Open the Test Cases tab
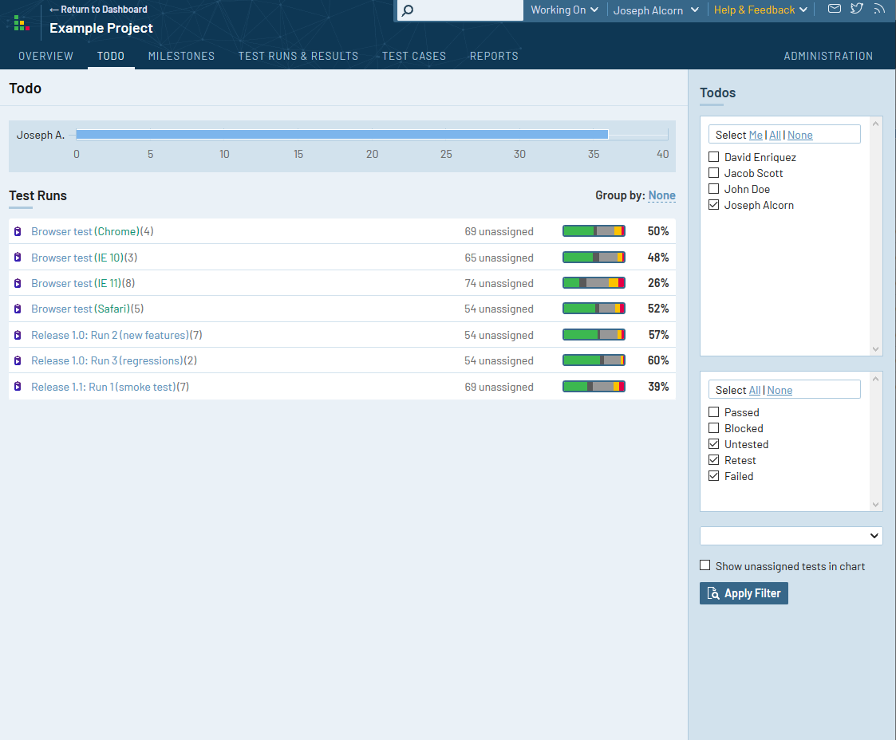 tap(414, 56)
